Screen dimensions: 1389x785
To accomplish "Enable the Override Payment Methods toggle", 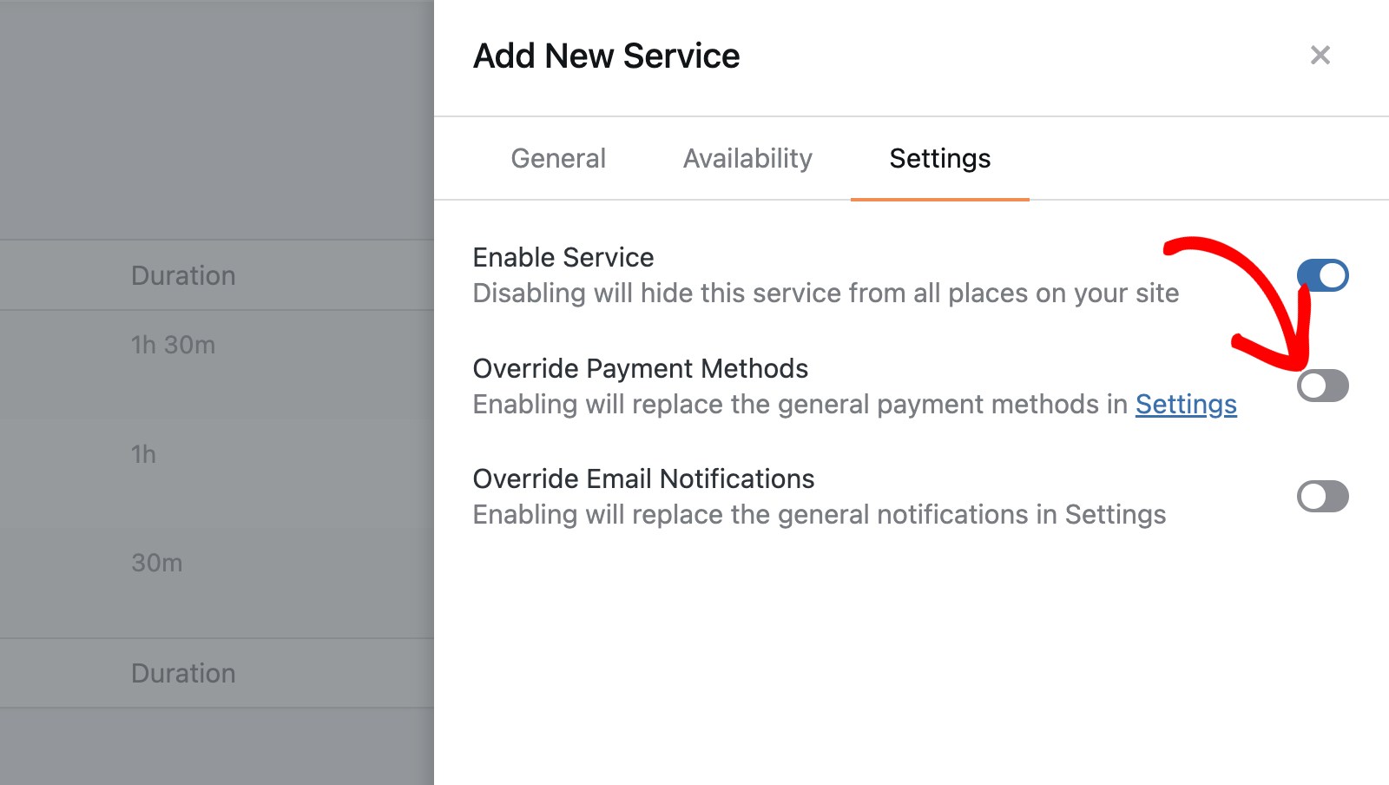I will point(1322,386).
